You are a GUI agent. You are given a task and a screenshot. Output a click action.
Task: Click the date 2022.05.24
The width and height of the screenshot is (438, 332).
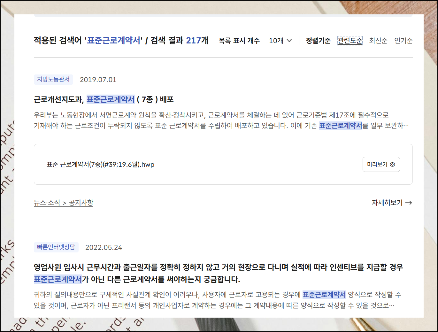click(x=104, y=247)
